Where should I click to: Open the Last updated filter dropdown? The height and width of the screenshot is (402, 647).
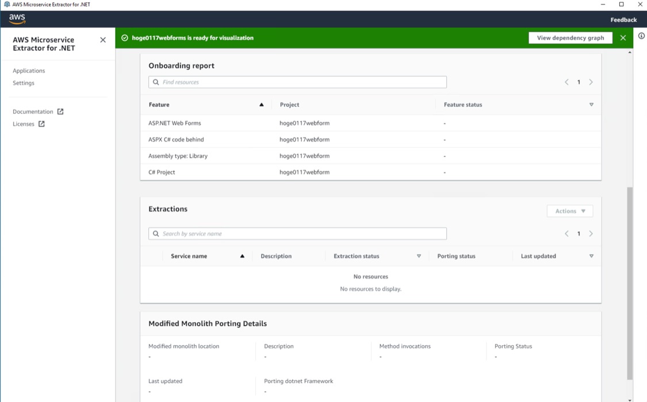591,255
